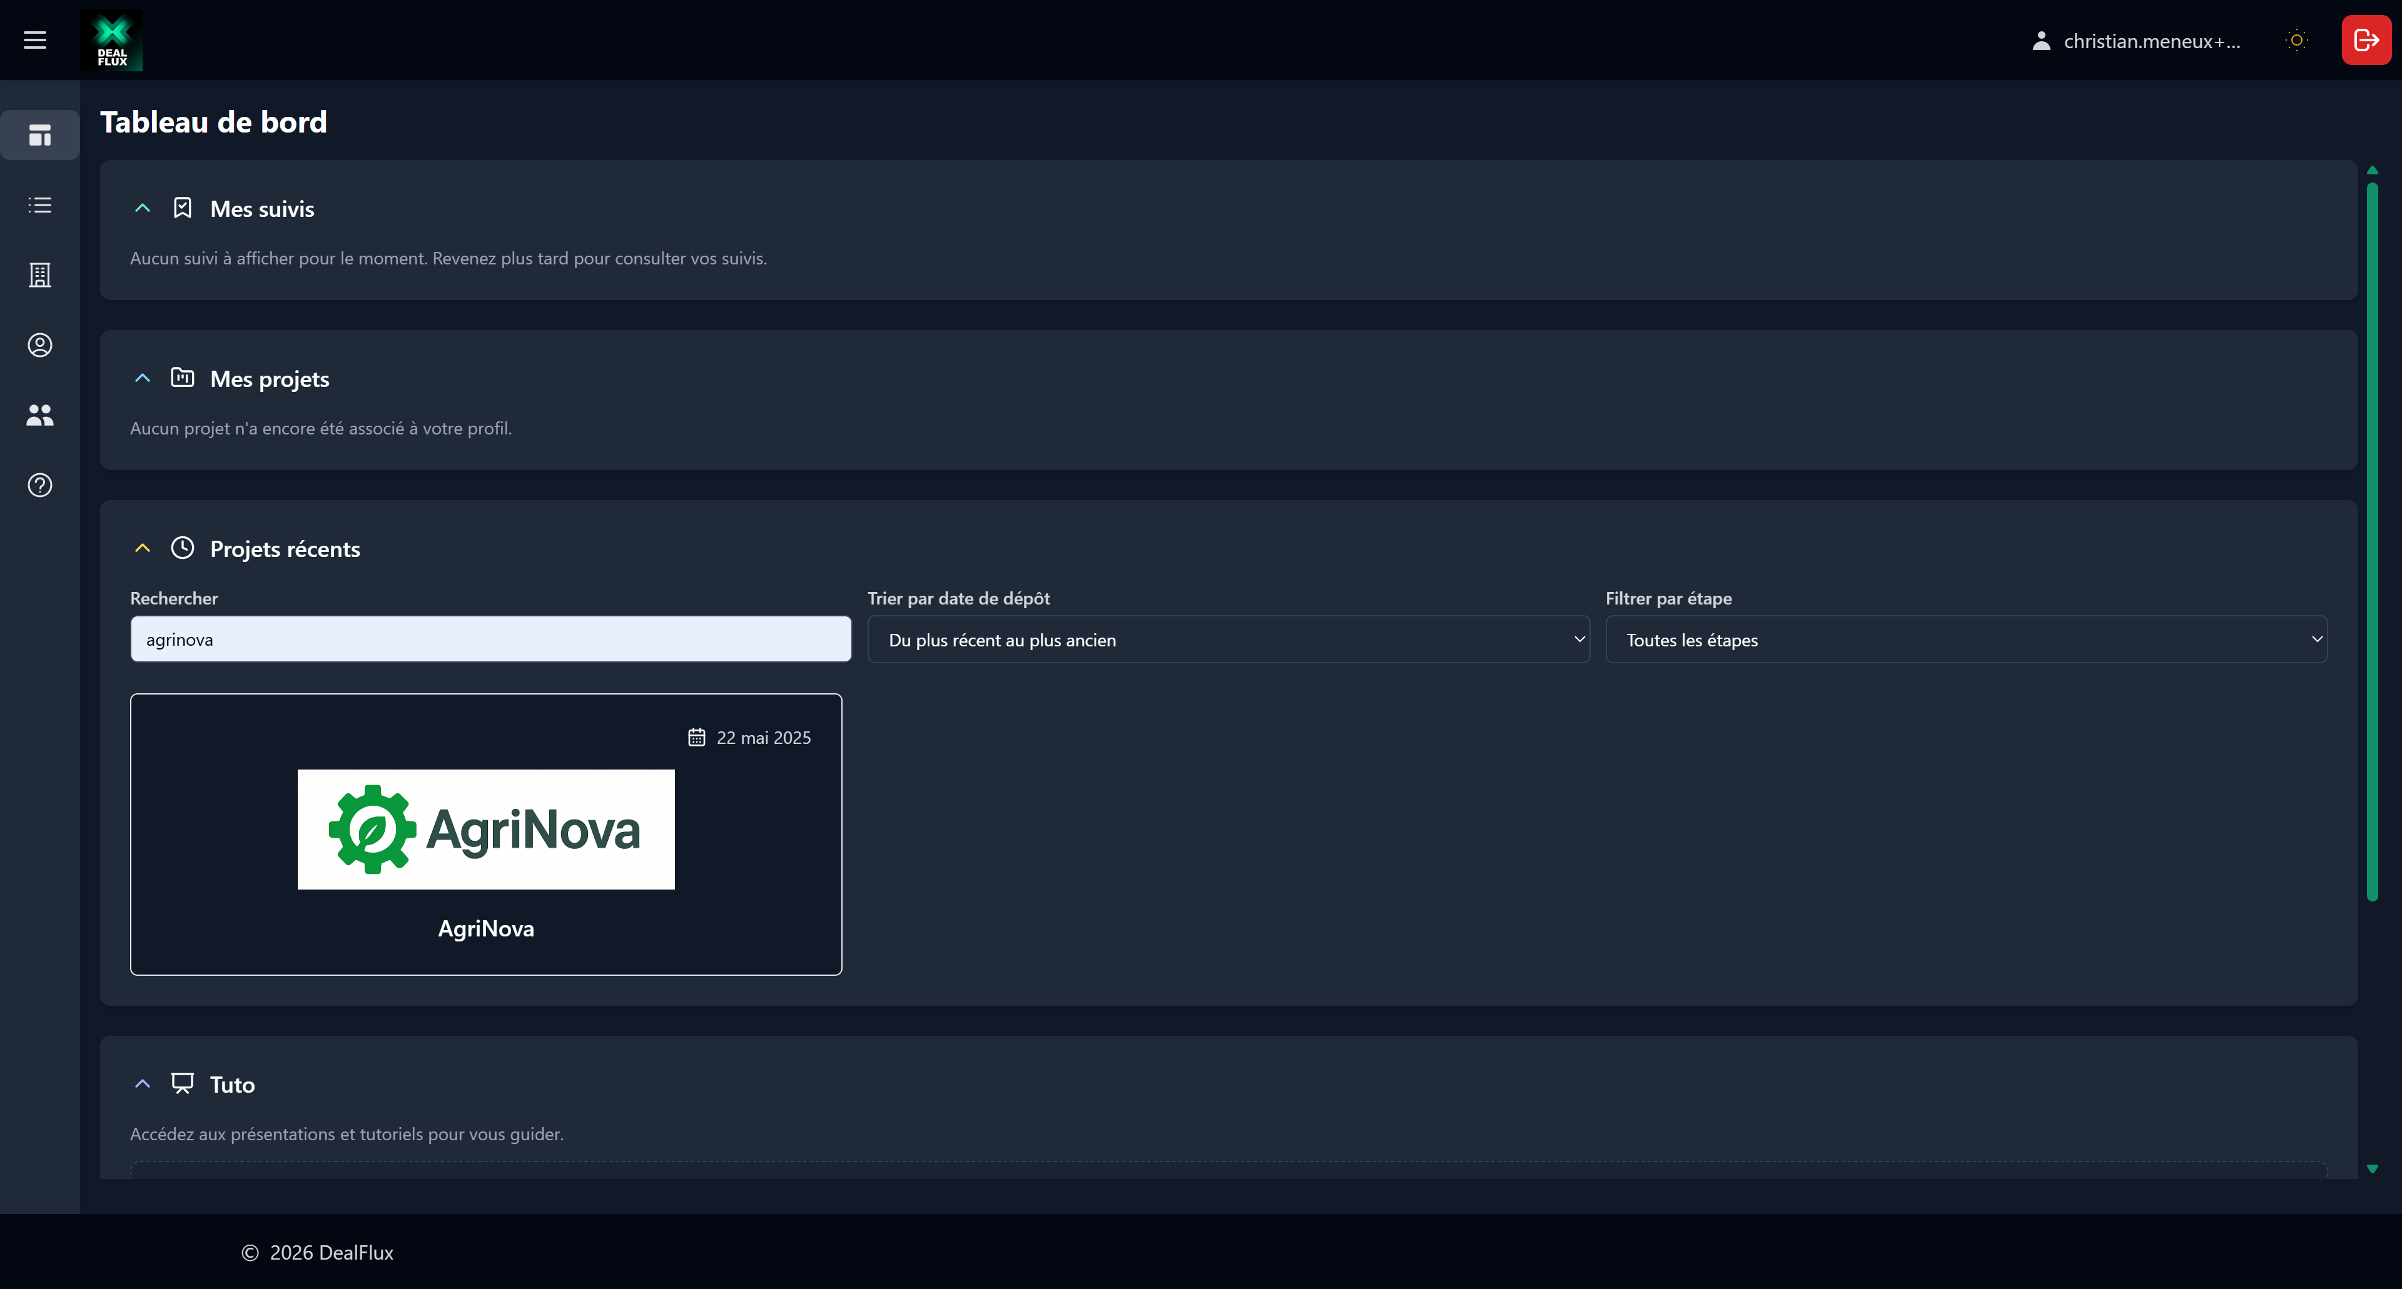
Task: Open the Trier par date dropdown
Action: click(1227, 639)
